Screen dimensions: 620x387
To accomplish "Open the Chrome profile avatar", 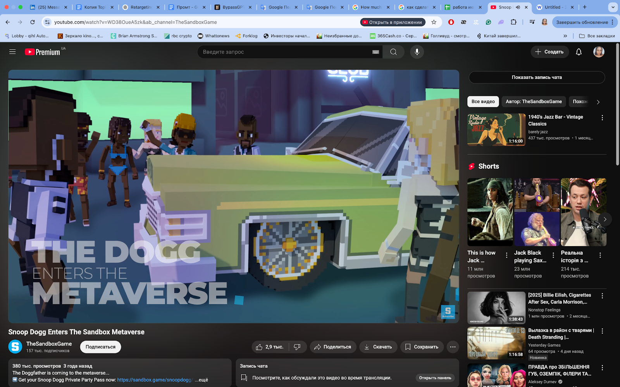I will pyautogui.click(x=544, y=22).
